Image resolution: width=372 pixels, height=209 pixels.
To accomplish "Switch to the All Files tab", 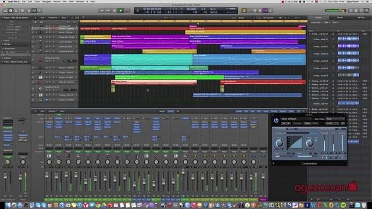I will (361, 17).
